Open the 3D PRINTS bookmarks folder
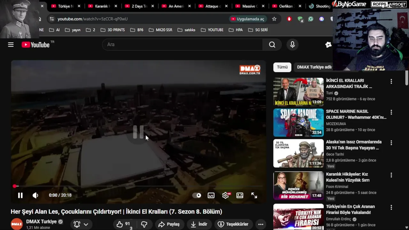Screen dimensions: 409x230 click(x=112, y=30)
